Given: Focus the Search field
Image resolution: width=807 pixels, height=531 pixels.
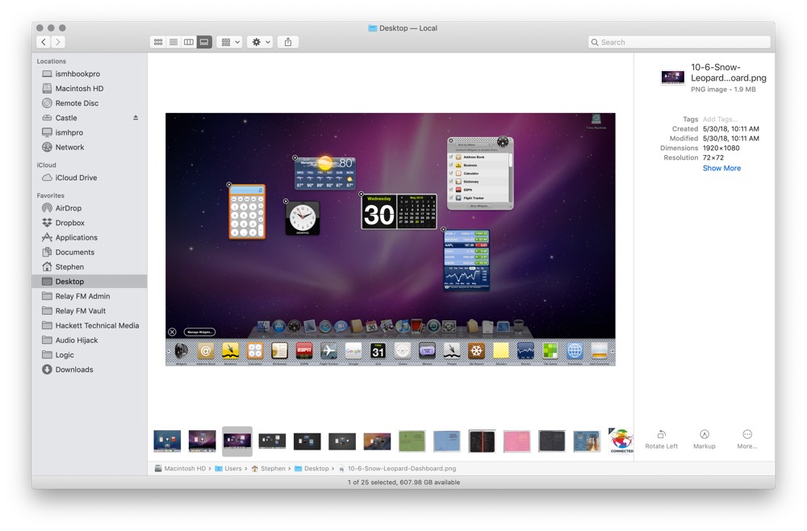Looking at the screenshot, I should 679,42.
